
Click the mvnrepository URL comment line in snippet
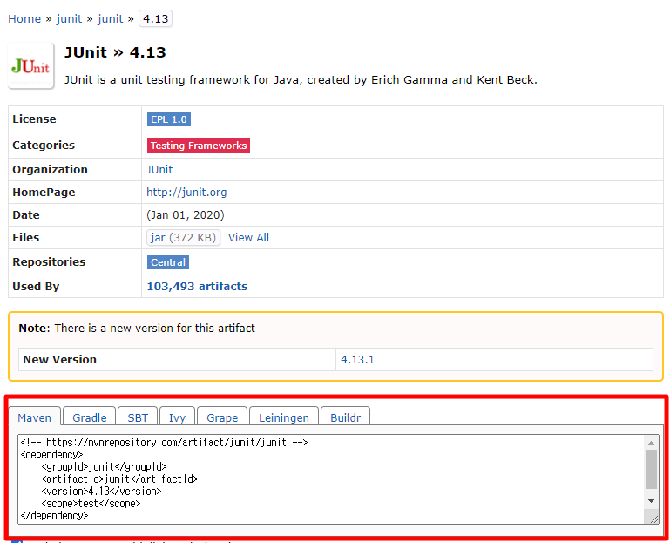pyautogui.click(x=164, y=443)
